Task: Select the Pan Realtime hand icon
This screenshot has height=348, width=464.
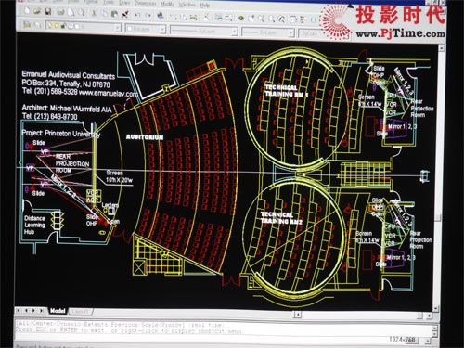Action: 251,19
